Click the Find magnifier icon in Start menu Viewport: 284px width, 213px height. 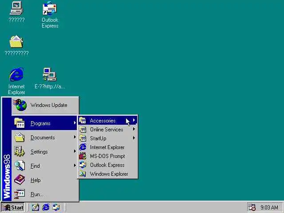tap(20, 166)
